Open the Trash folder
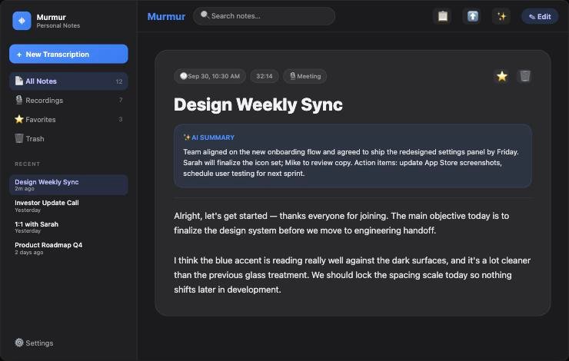The image size is (569, 361). (68, 139)
